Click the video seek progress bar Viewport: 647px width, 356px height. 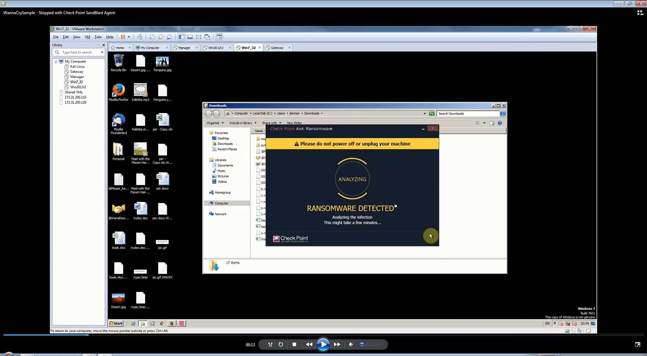pos(323,335)
